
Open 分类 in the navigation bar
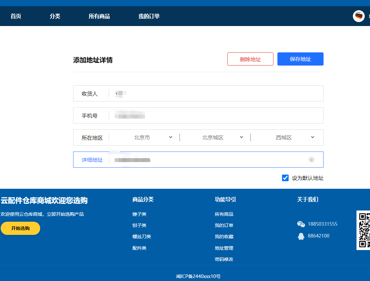pos(55,16)
